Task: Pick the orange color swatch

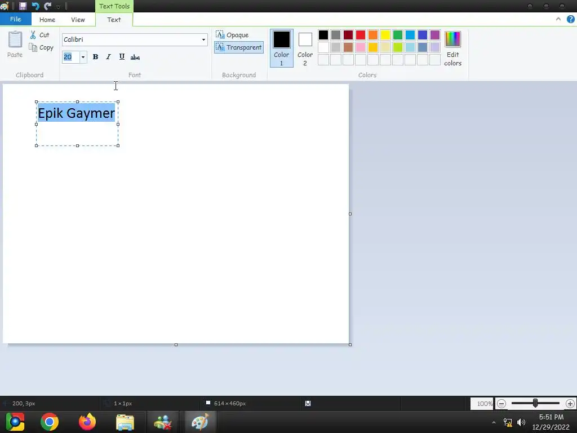Action: point(373,35)
